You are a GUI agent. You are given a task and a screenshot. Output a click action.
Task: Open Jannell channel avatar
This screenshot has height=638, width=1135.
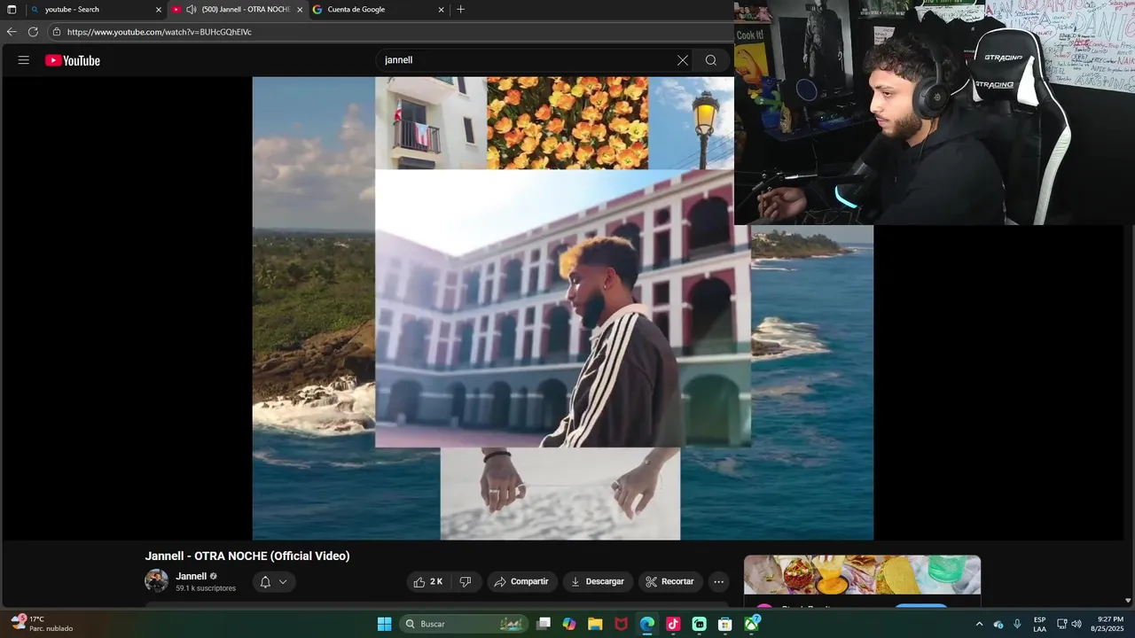pyautogui.click(x=156, y=581)
